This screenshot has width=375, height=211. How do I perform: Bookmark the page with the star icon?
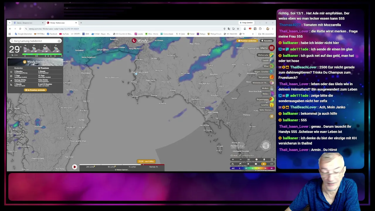[x=238, y=29]
